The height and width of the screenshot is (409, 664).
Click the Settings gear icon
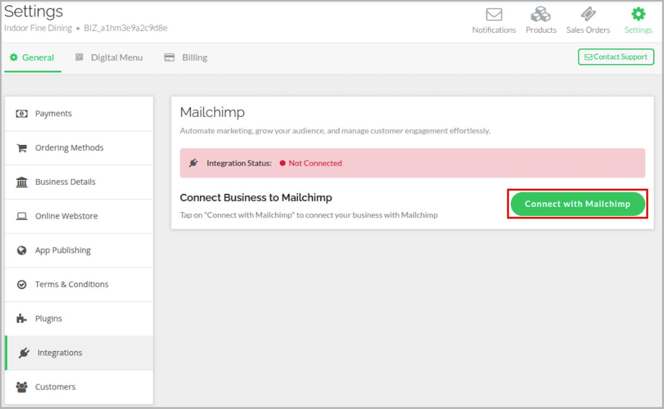coord(638,15)
